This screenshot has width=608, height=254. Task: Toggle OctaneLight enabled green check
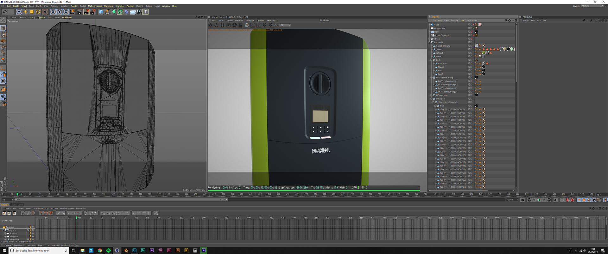coord(473,28)
